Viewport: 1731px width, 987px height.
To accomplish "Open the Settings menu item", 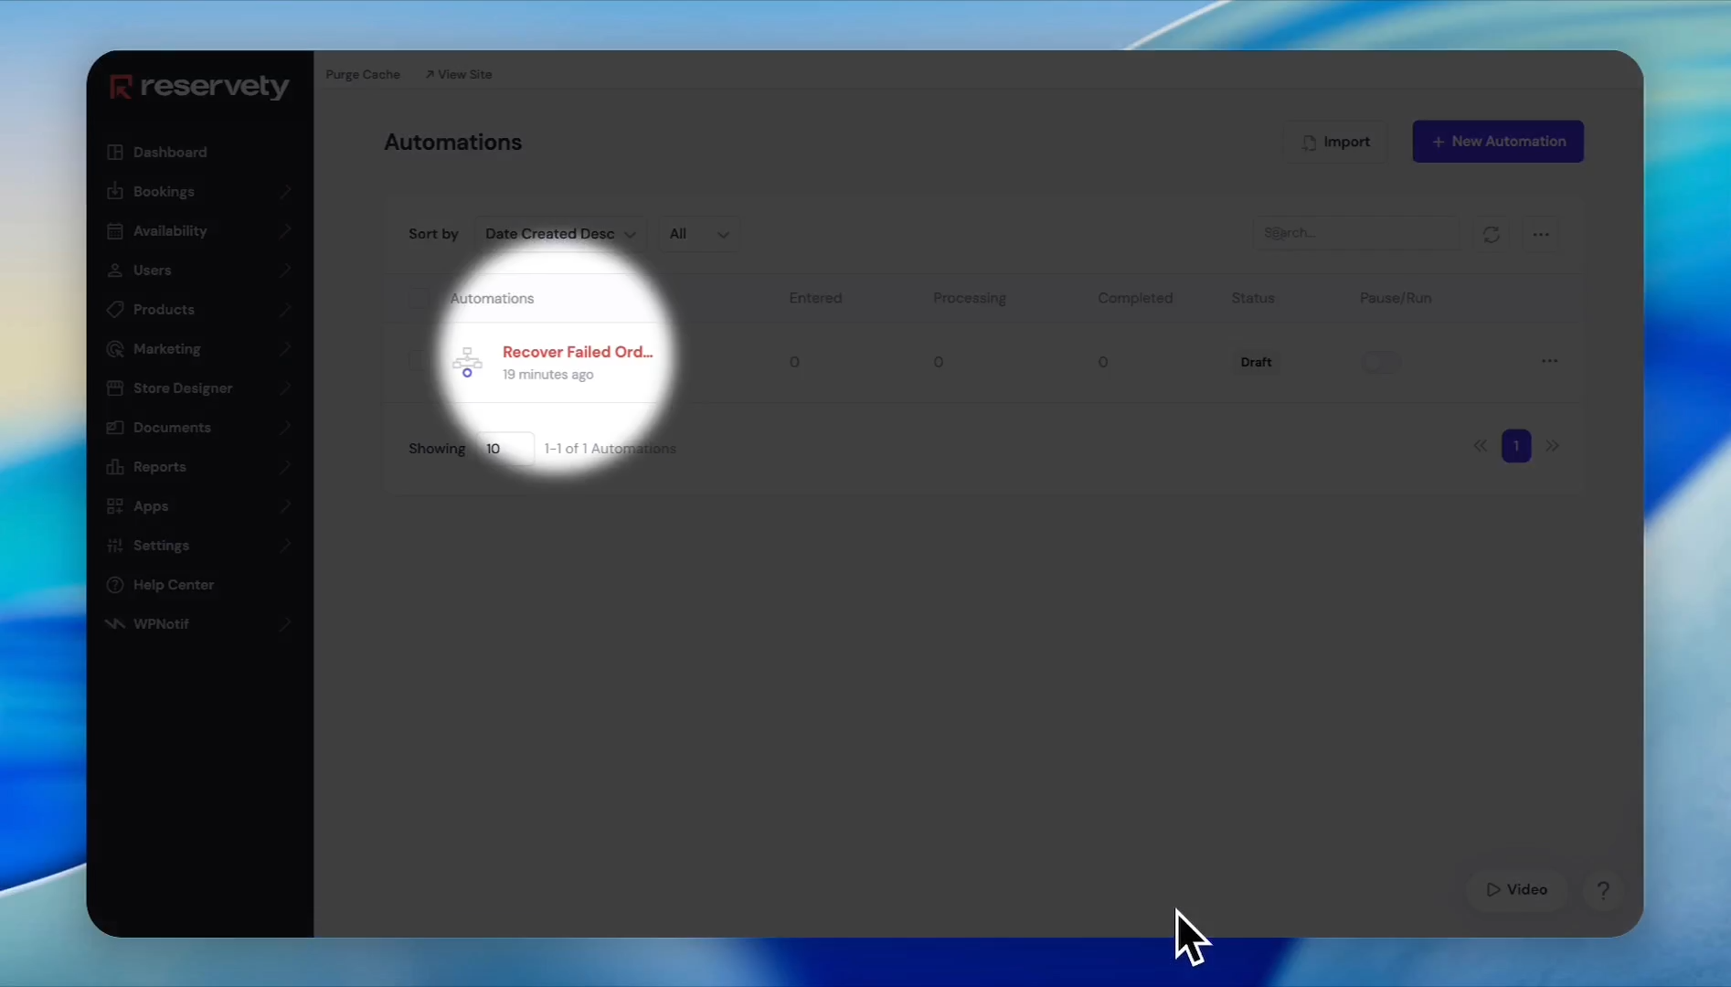I will click(x=161, y=545).
